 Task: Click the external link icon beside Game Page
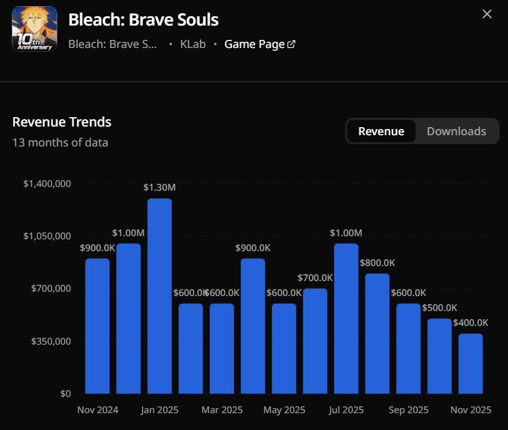tap(291, 44)
